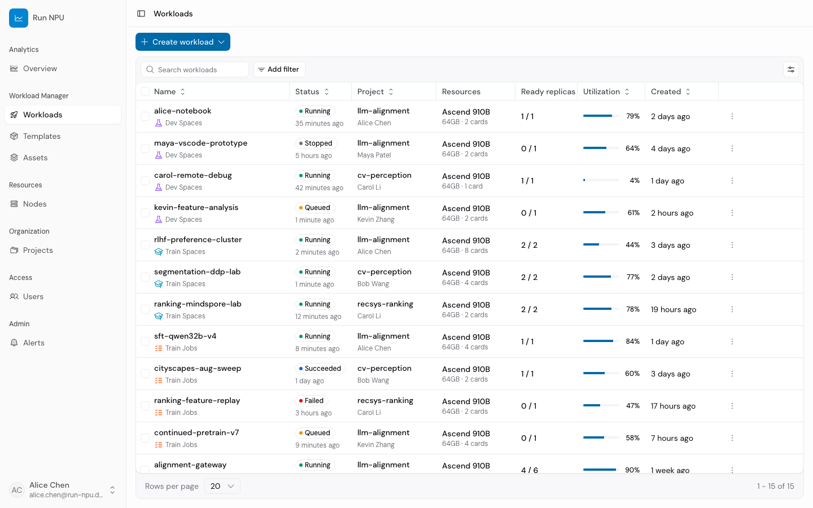Screen dimensions: 813x508
Task: Click Dev Spaces flask icon under alice-notebook
Action: coord(159,123)
